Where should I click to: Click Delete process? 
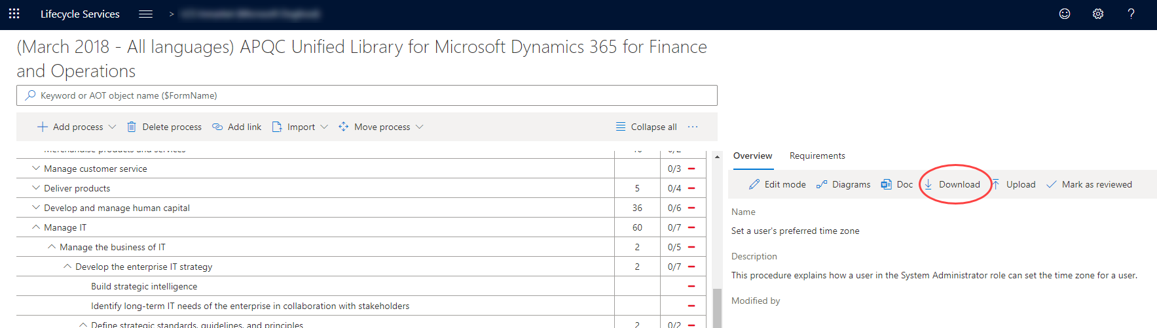(x=164, y=127)
